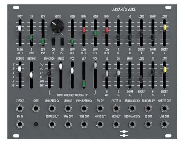185x144 pixels.
Task: Select the square waveform on FUNCTION scale
Action: [42, 77]
